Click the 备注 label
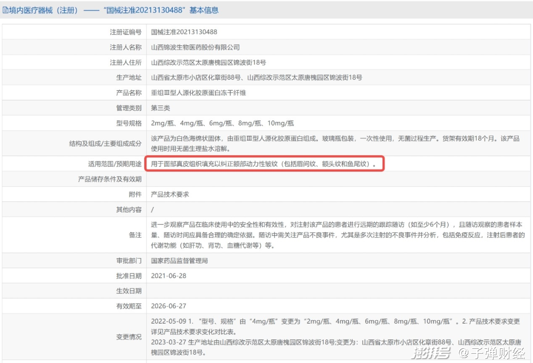533x363 pixels. pos(135,235)
